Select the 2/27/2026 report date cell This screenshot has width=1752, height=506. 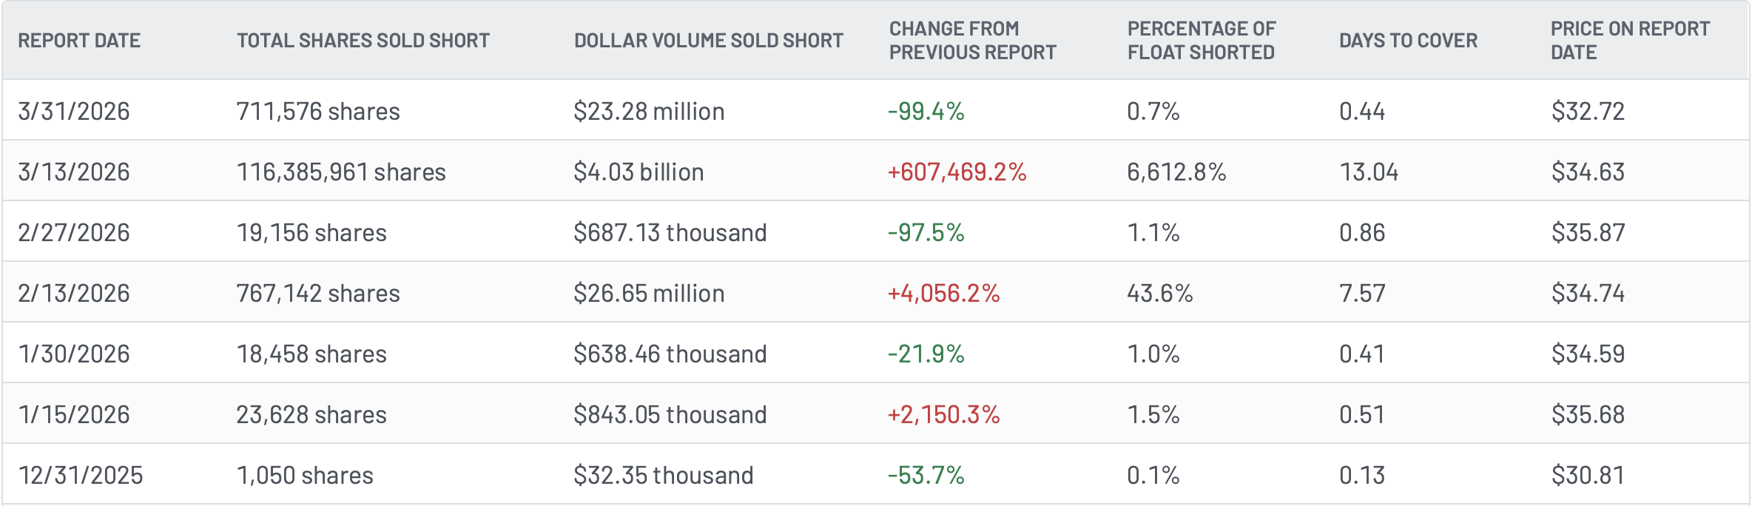coord(74,232)
